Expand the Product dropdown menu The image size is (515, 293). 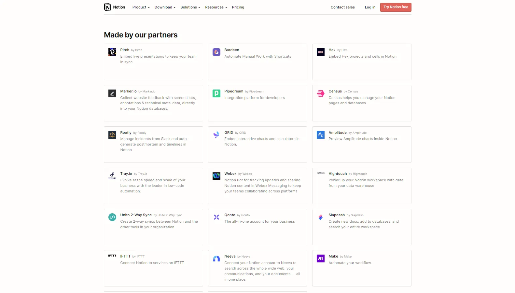[141, 7]
